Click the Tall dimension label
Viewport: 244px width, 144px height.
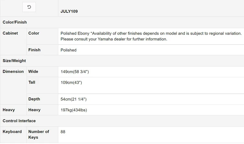[32, 83]
